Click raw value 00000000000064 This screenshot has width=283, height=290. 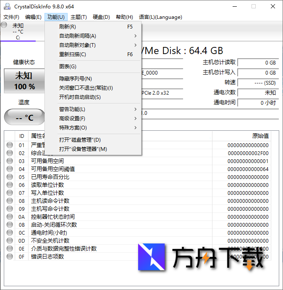pos(248,169)
